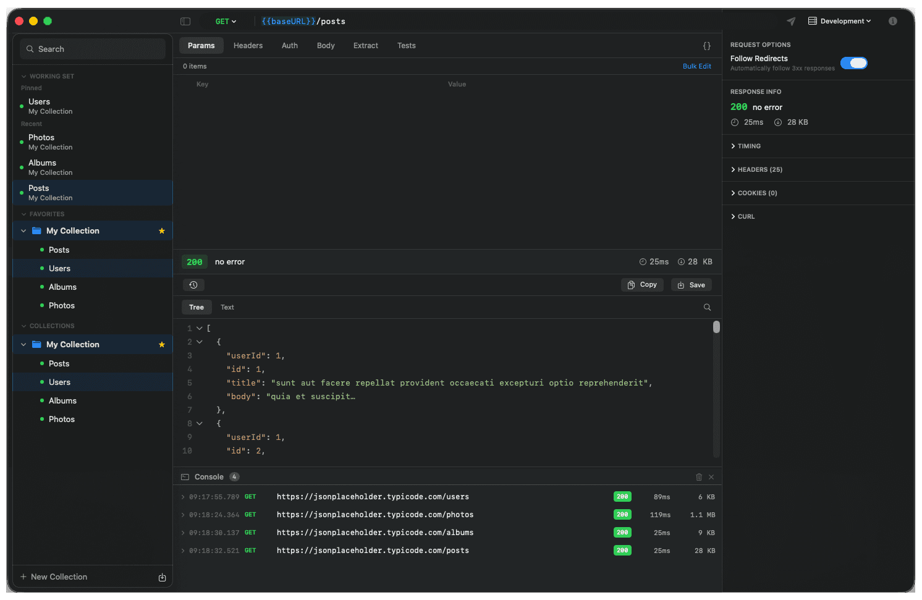Search within the response using the magnifier icon
This screenshot has height=600, width=922.
[707, 307]
